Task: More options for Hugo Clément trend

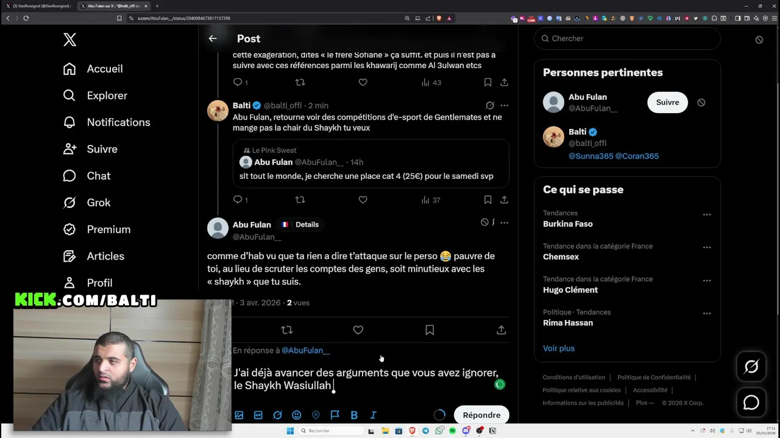Action: click(707, 280)
